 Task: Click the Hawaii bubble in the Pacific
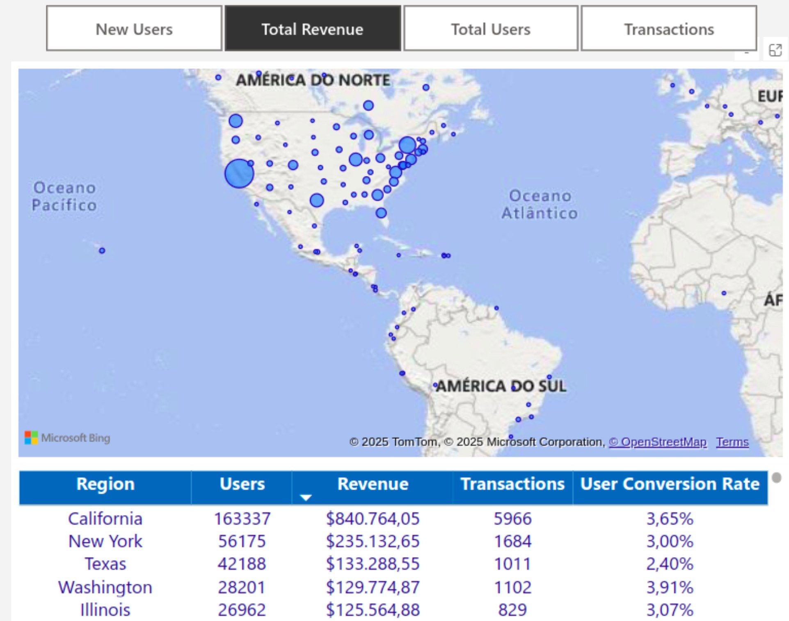point(102,250)
